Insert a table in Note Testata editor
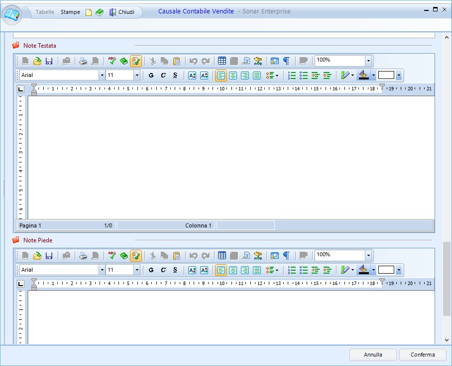Image resolution: width=452 pixels, height=366 pixels. tap(222, 61)
